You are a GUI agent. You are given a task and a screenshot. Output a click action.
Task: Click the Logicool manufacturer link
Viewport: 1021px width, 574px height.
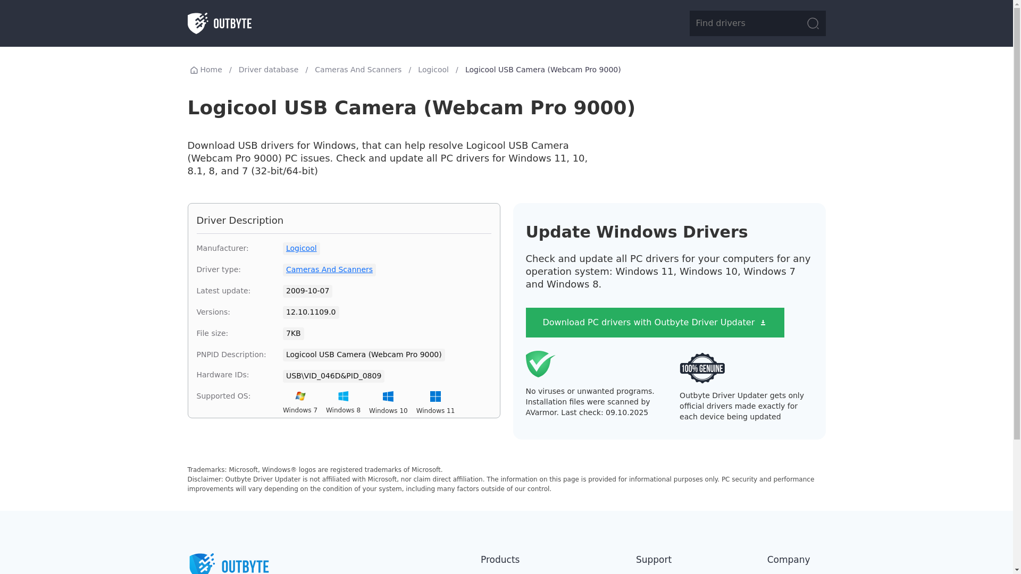pos(301,248)
